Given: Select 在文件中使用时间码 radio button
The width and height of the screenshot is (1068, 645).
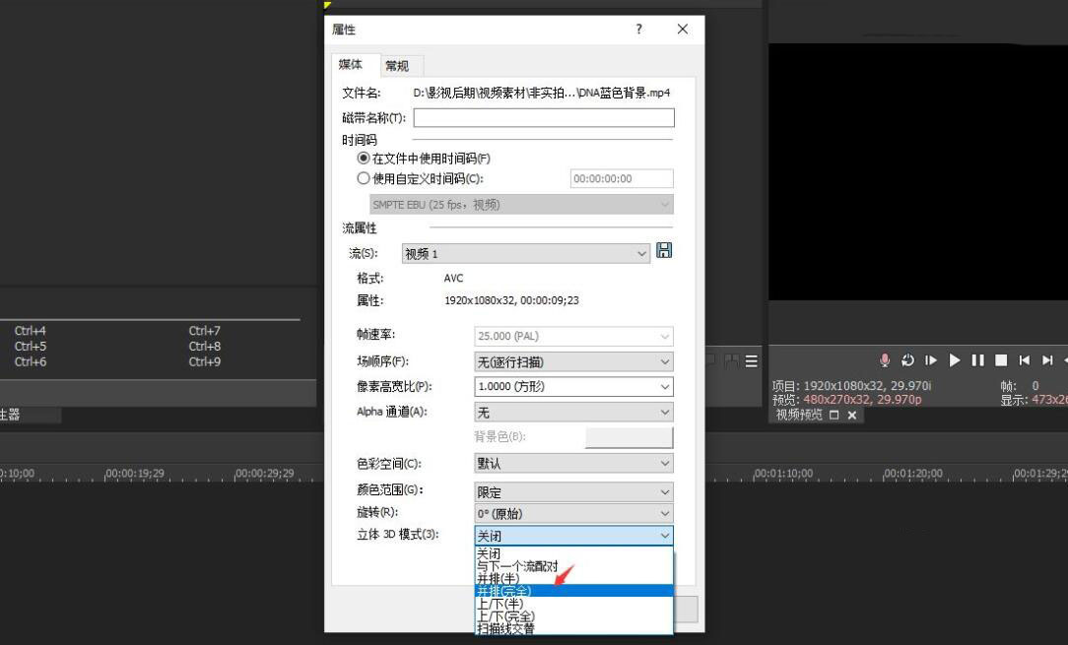Looking at the screenshot, I should (363, 160).
